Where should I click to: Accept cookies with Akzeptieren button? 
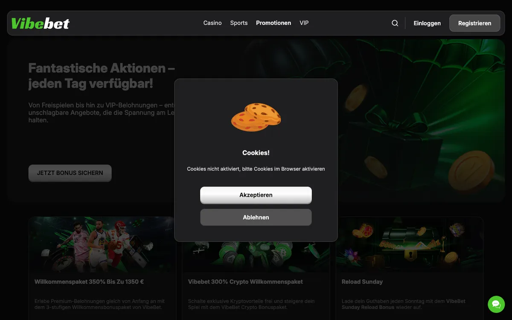[256, 195]
